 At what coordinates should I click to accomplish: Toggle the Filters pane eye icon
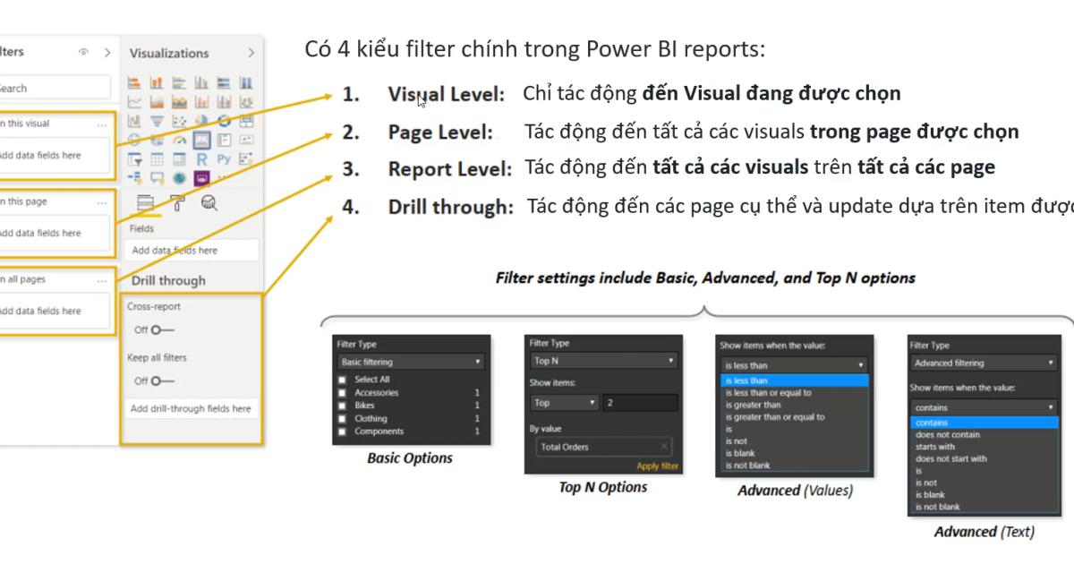[84, 53]
